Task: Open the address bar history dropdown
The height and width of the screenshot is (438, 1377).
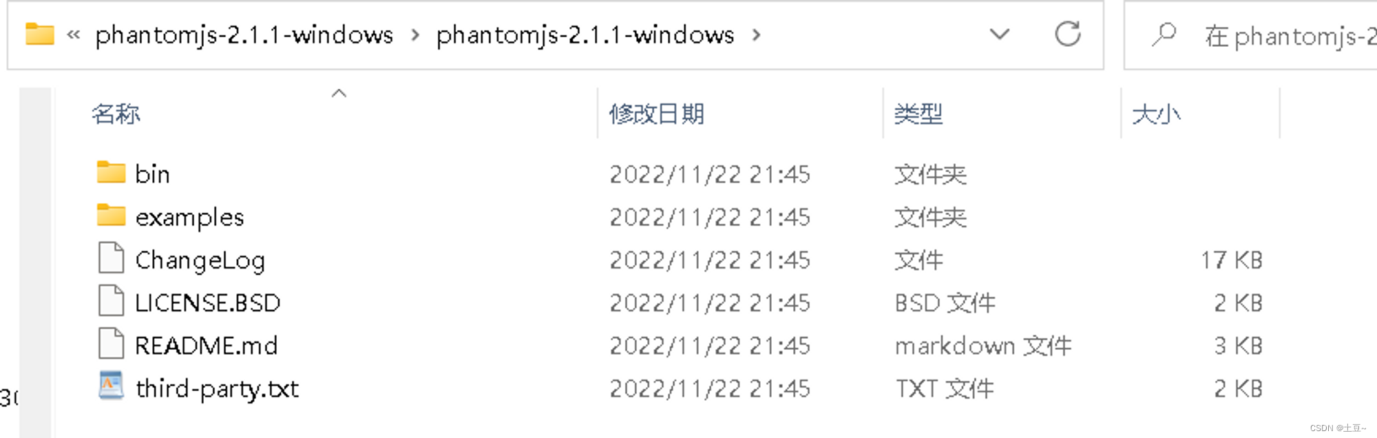Action: coord(999,34)
